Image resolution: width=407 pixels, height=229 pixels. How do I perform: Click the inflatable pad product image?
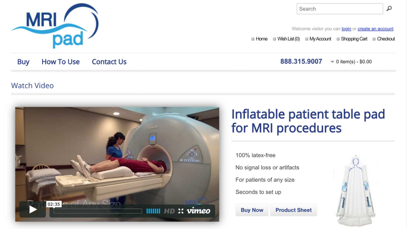point(356,191)
